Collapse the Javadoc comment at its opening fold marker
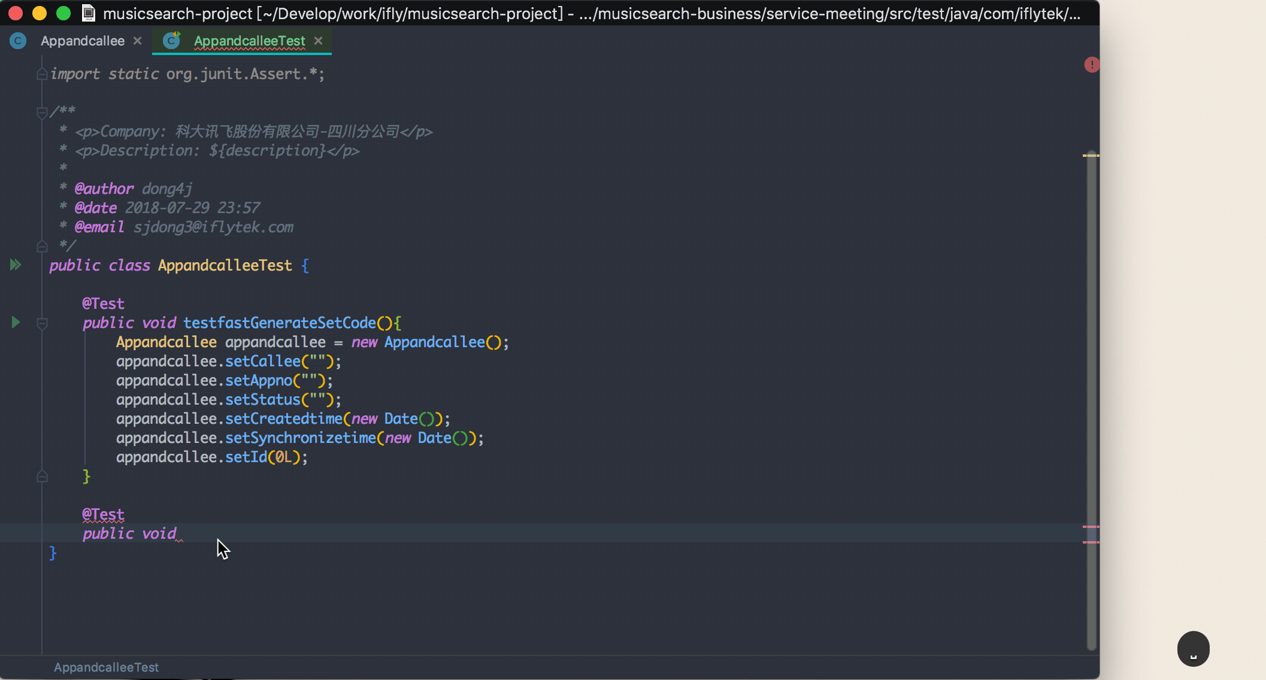1266x680 pixels. 42,112
